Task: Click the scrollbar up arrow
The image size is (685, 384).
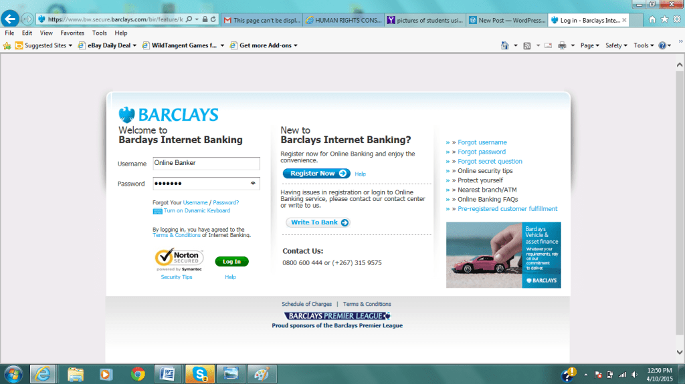Action: click(680, 65)
